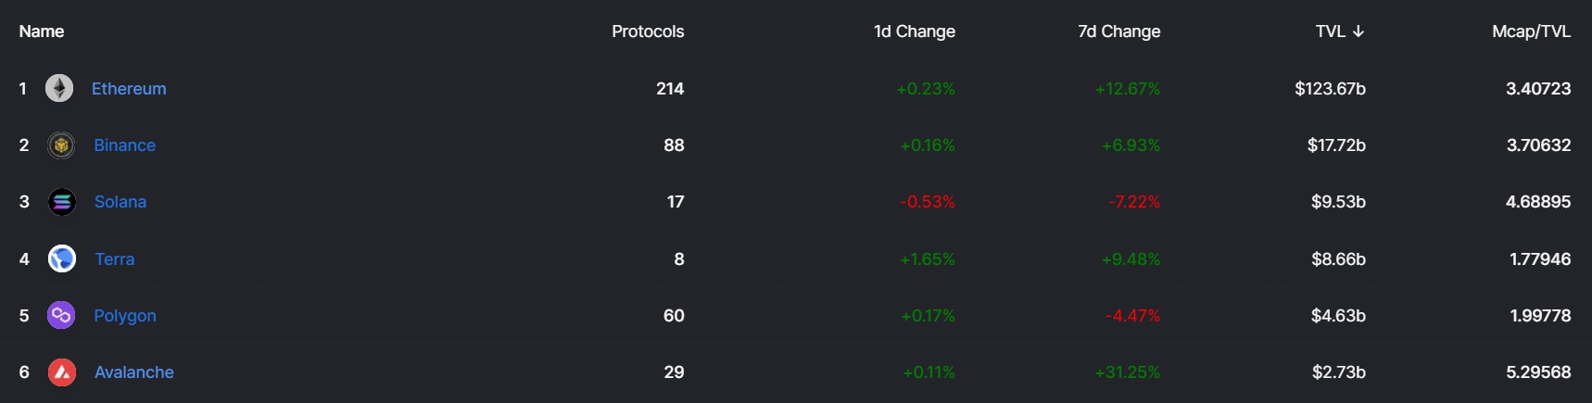Screen dimensions: 1592x403
Task: Open the Avalanche chain link
Action: point(134,372)
